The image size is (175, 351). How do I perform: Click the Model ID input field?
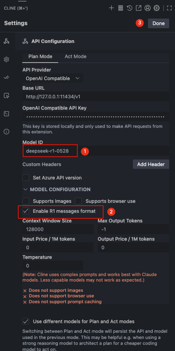pyautogui.click(x=96, y=151)
